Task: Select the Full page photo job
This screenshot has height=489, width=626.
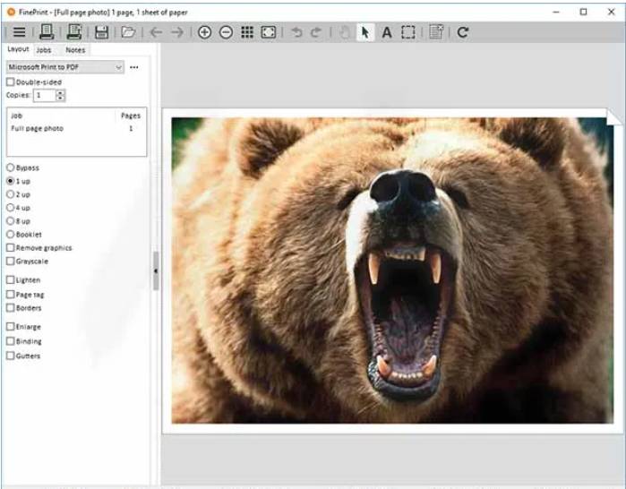Action: point(38,129)
